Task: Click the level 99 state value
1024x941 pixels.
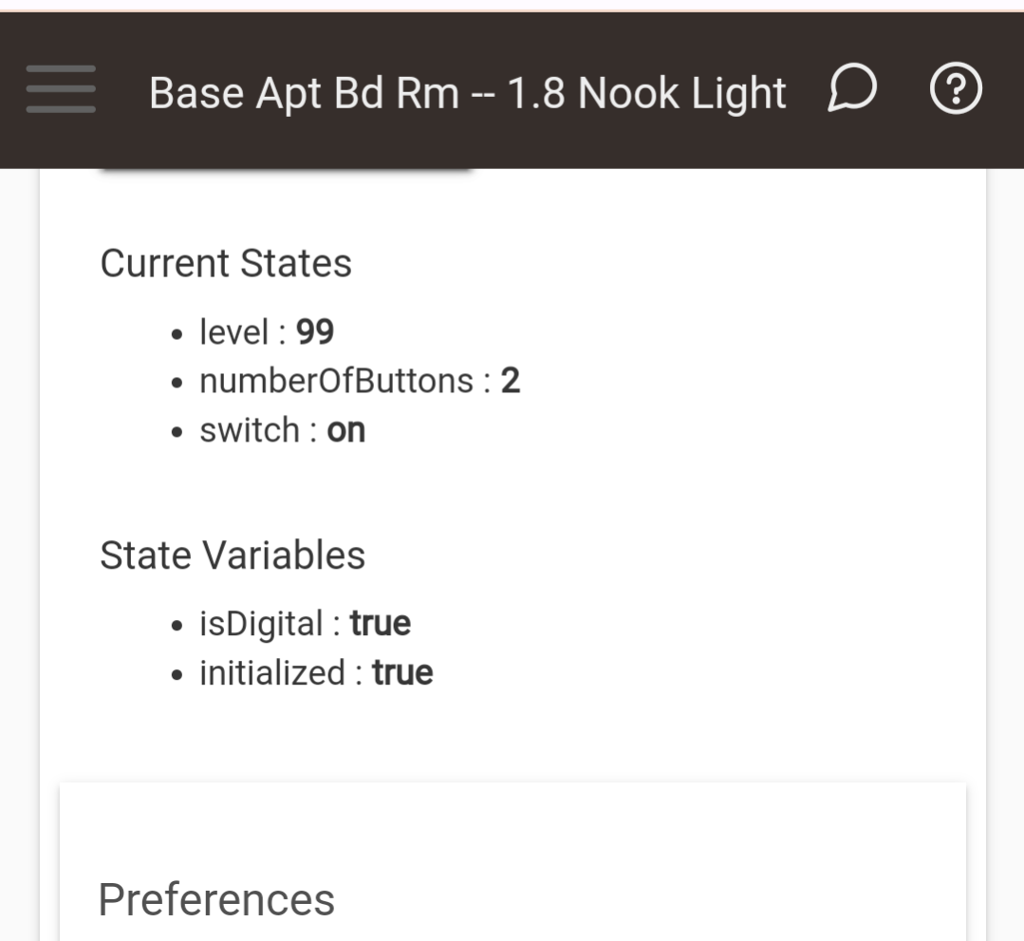Action: point(268,332)
